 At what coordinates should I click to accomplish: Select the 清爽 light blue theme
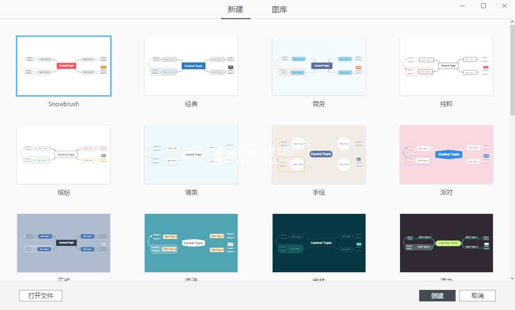tap(191, 155)
